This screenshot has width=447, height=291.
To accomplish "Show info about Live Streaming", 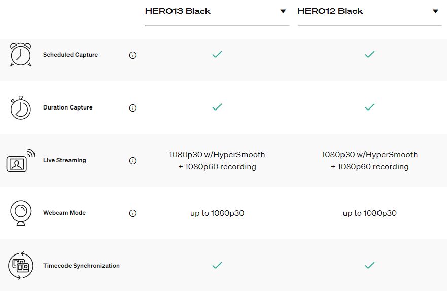I will tap(133, 161).
